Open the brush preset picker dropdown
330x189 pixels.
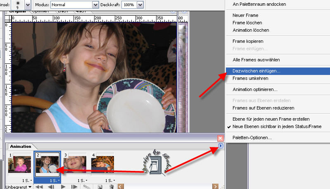(x=28, y=5)
